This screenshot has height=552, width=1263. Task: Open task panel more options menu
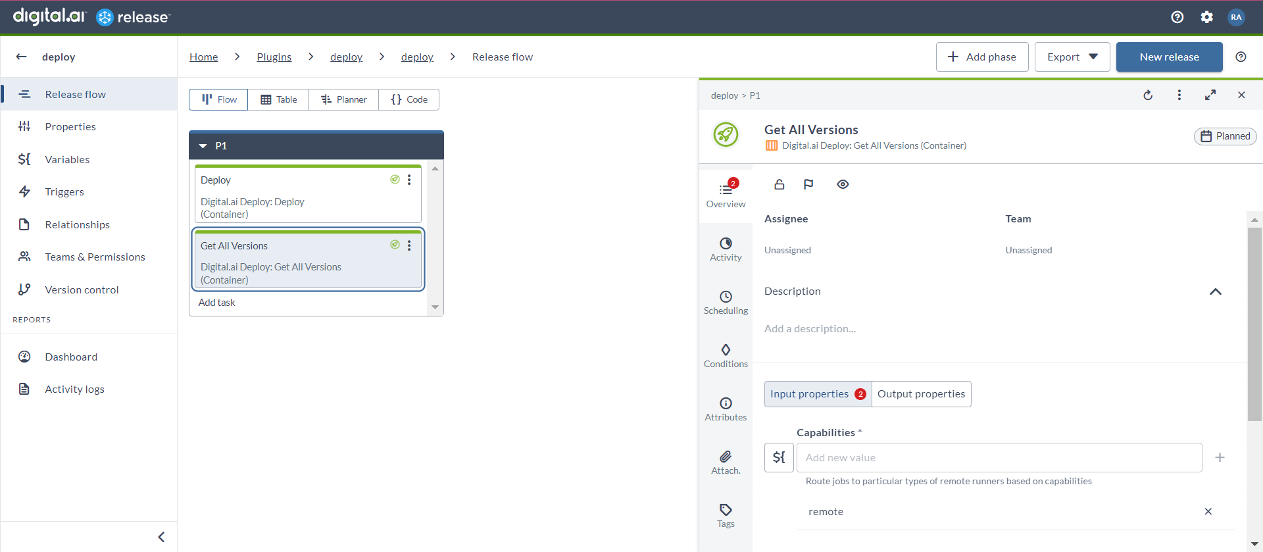1179,95
